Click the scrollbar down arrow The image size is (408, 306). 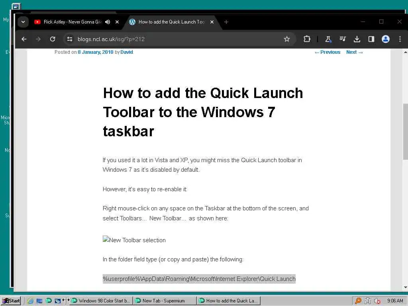[405, 287]
